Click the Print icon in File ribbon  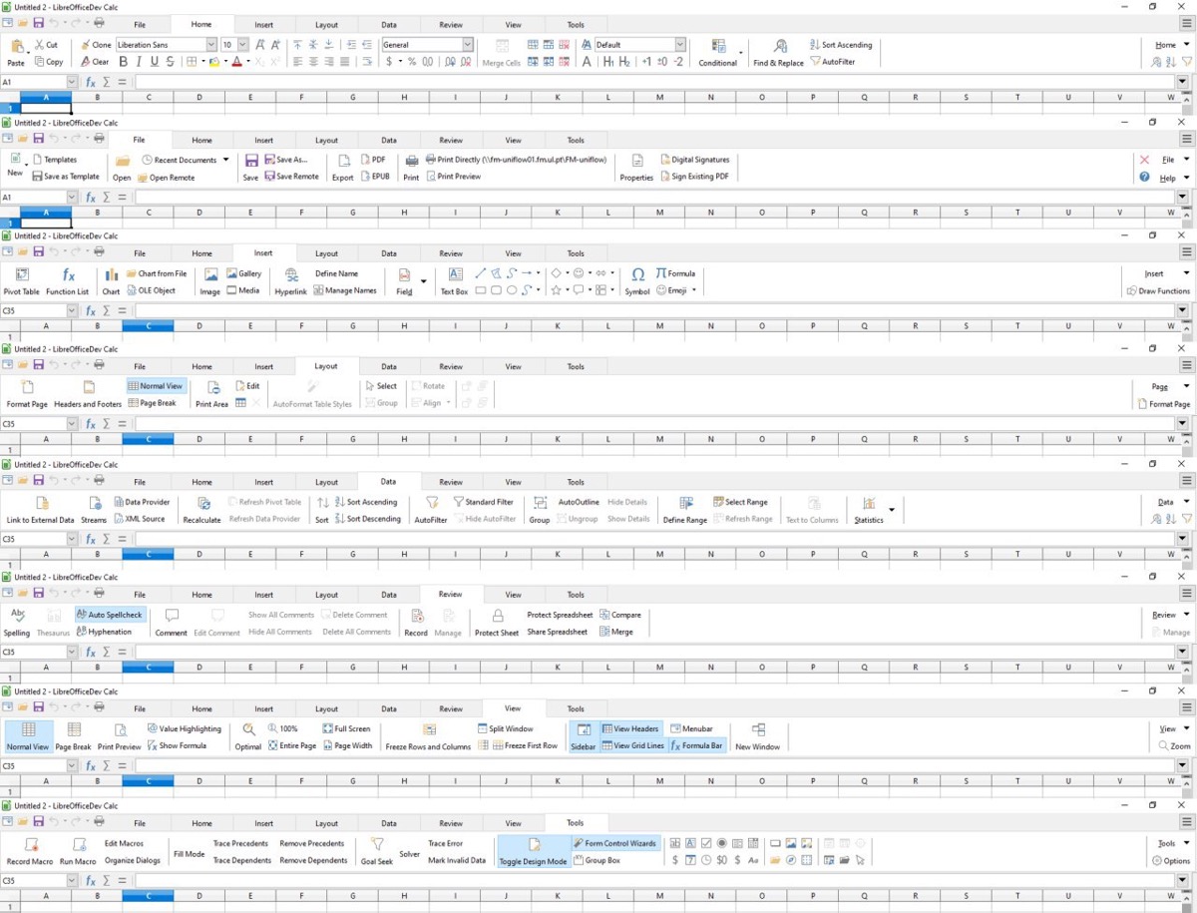click(411, 161)
